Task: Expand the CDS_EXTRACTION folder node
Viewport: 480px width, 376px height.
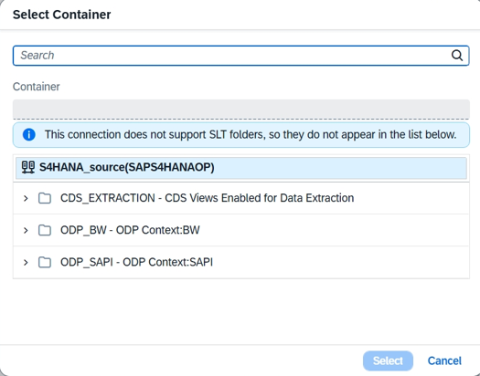Action: click(x=26, y=198)
